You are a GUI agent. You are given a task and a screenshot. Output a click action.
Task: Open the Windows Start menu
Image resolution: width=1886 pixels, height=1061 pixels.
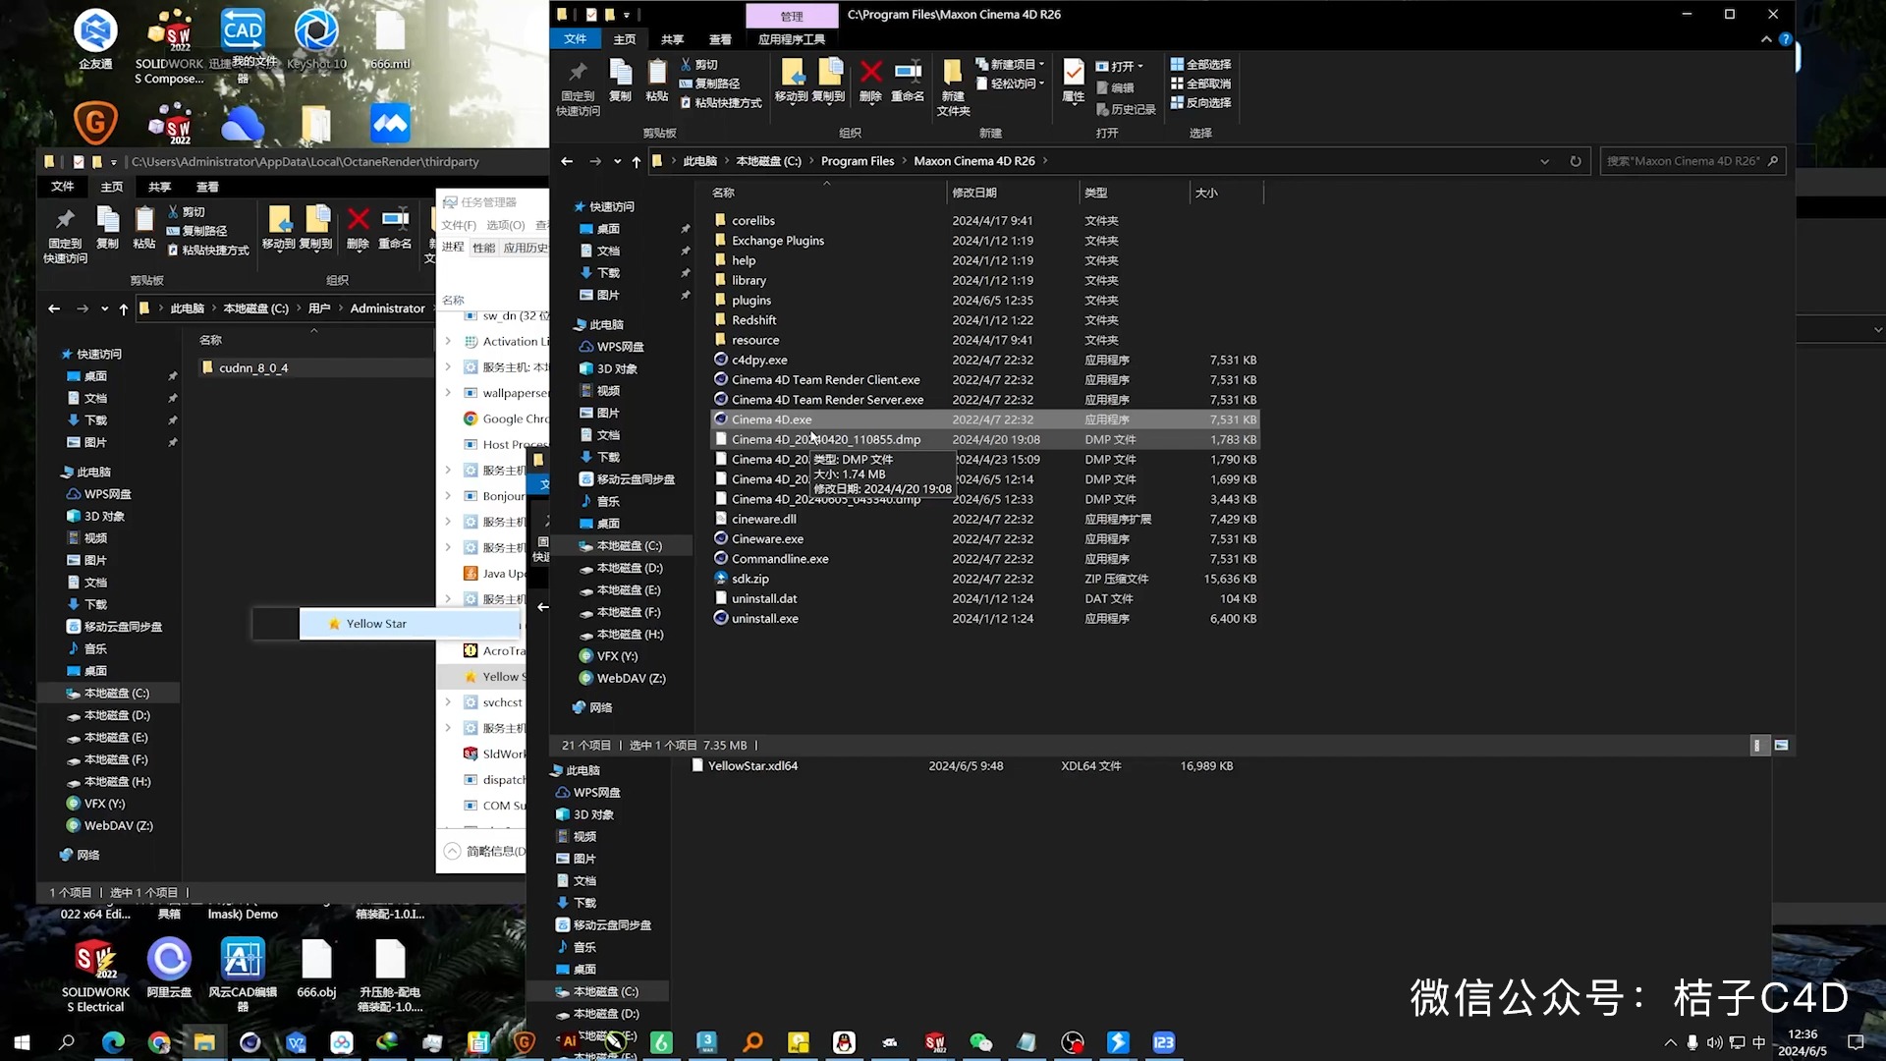[x=22, y=1042]
